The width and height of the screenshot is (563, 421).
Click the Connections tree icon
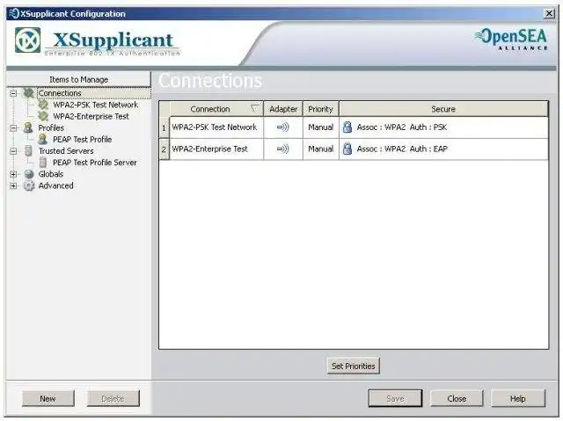pyautogui.click(x=29, y=93)
